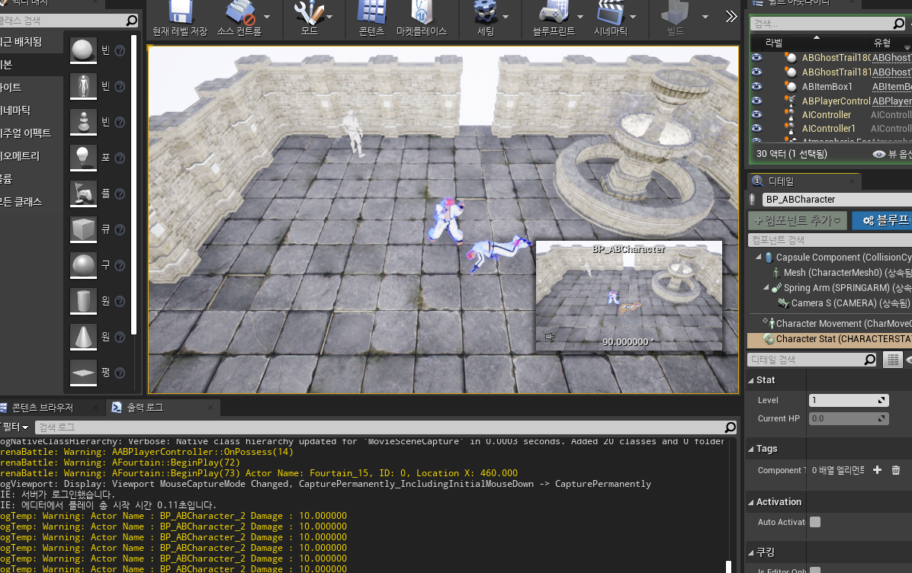Select the empty pawn icon
Viewport: 912px width, 573px height.
[x=83, y=122]
